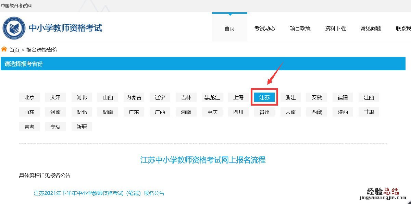Screen dimensions: 411x204
Task: Choose the 广东 province button
Action: tap(134, 112)
